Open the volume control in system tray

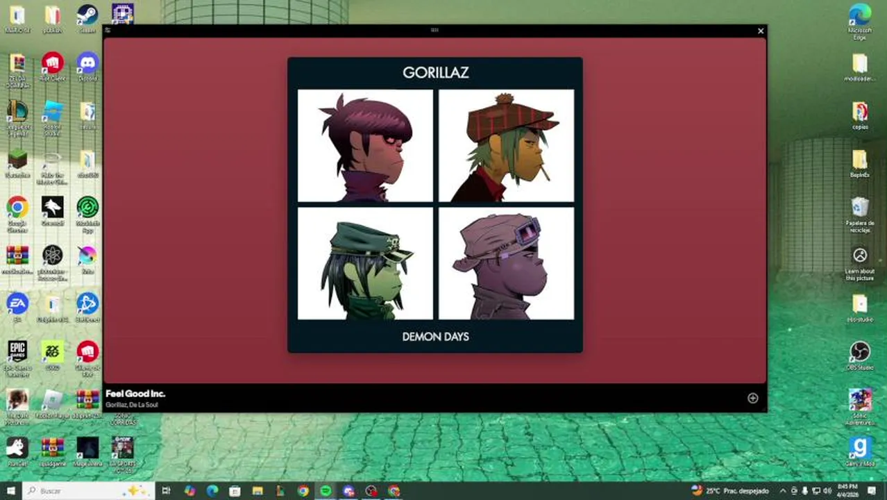[827, 490]
